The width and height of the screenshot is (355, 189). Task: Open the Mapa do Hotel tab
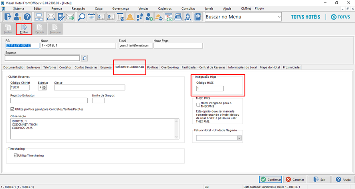point(270,67)
